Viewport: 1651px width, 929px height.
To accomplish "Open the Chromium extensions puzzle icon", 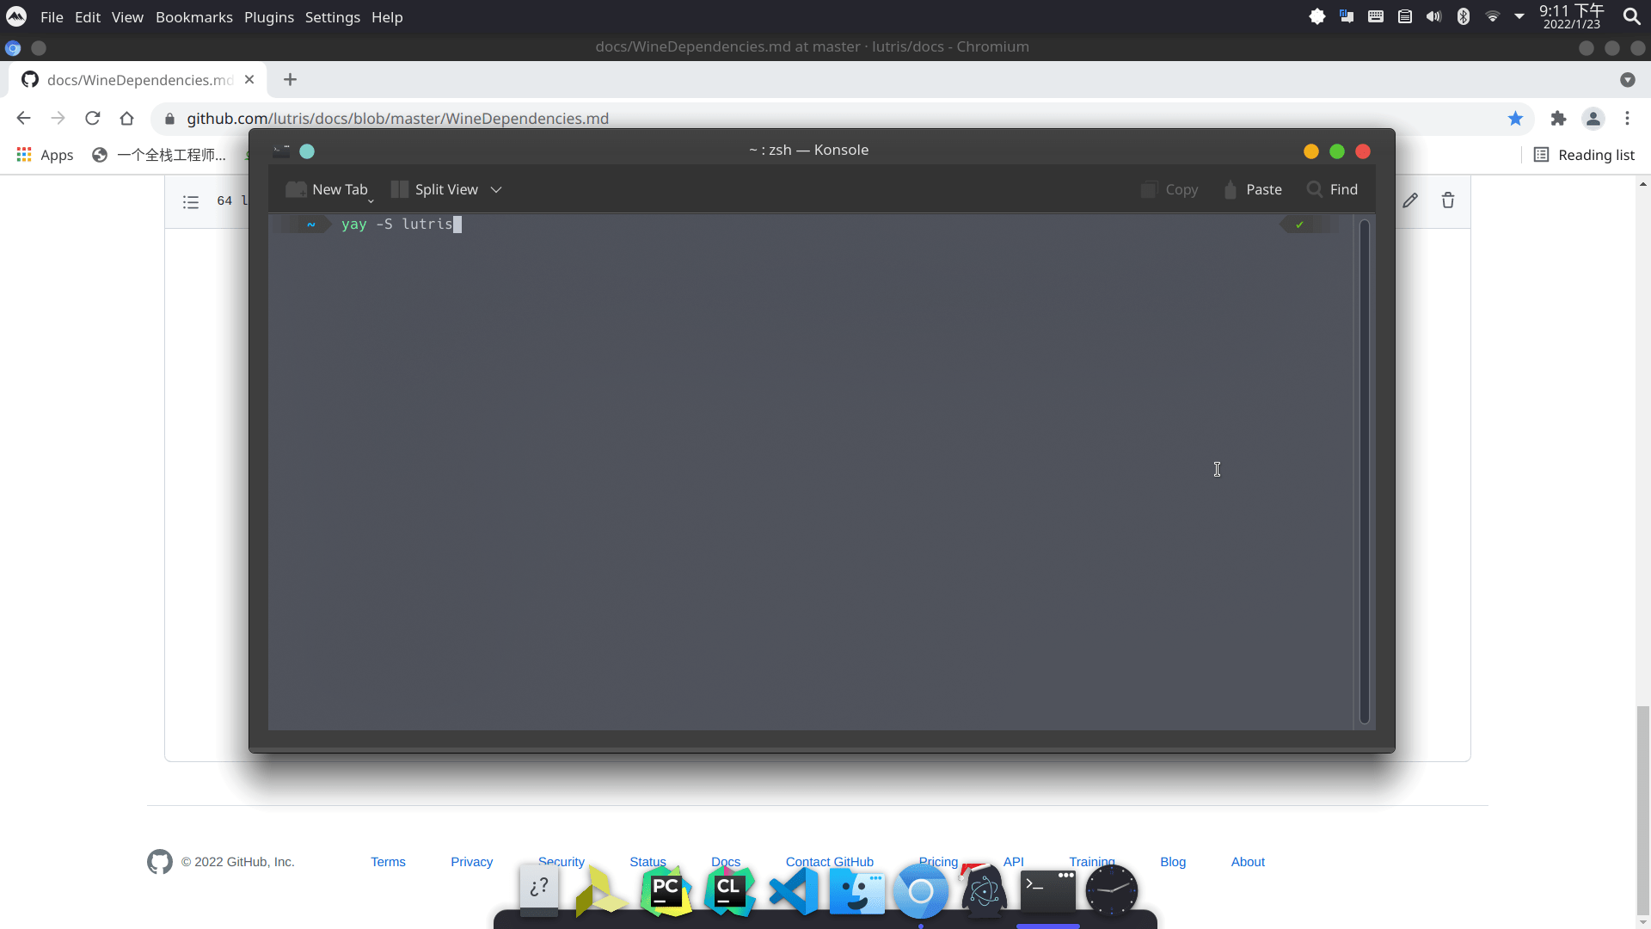I will coord(1558,119).
